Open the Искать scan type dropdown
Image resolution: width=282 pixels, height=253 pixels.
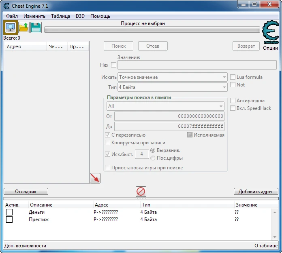click(x=173, y=77)
